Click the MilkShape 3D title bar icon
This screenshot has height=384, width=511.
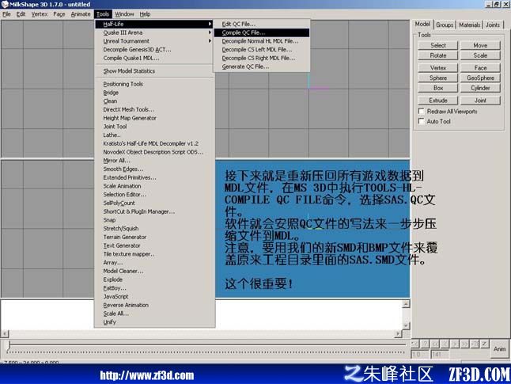(x=5, y=4)
